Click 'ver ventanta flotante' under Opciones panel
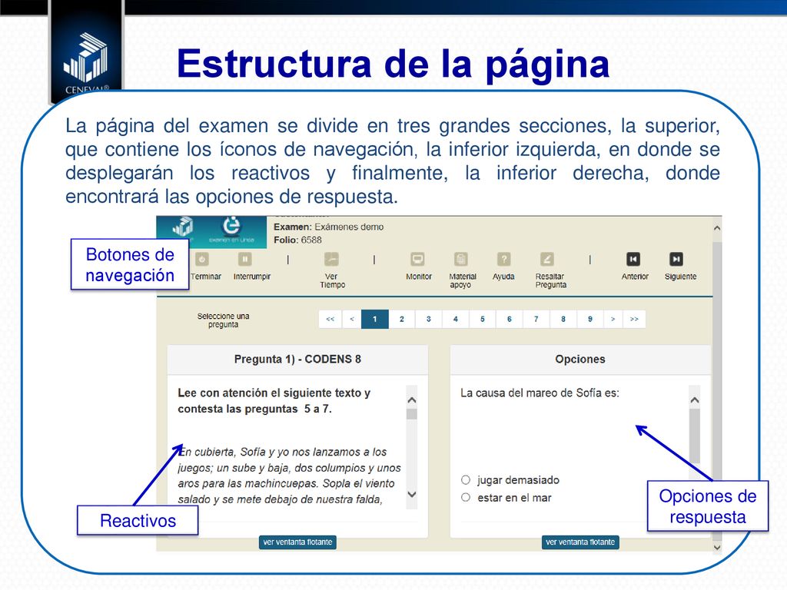 580,542
